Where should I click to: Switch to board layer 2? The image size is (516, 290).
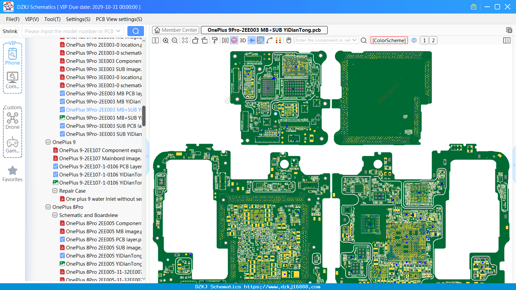point(433,41)
